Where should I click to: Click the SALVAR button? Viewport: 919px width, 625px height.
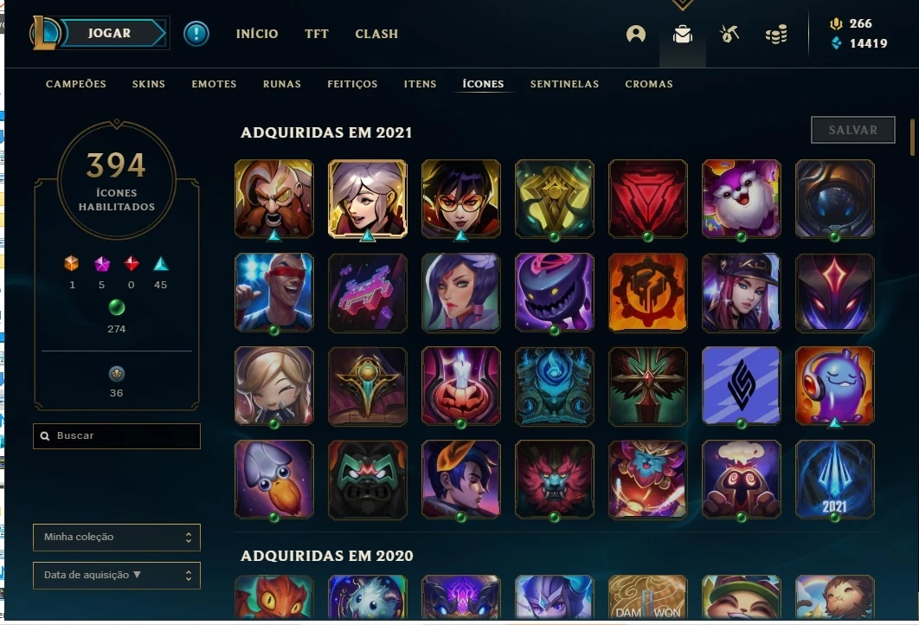(852, 130)
